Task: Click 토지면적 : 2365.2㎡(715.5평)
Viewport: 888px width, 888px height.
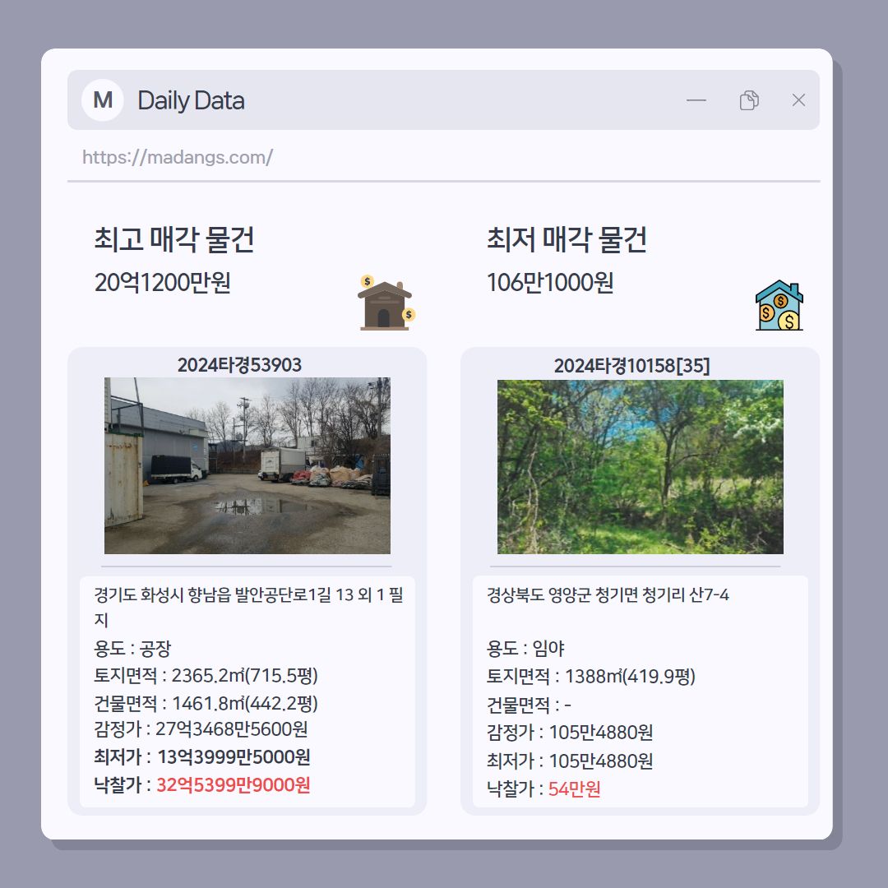Action: (206, 675)
